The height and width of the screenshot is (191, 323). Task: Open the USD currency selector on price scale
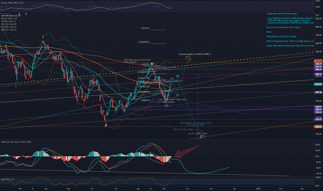point(317,15)
